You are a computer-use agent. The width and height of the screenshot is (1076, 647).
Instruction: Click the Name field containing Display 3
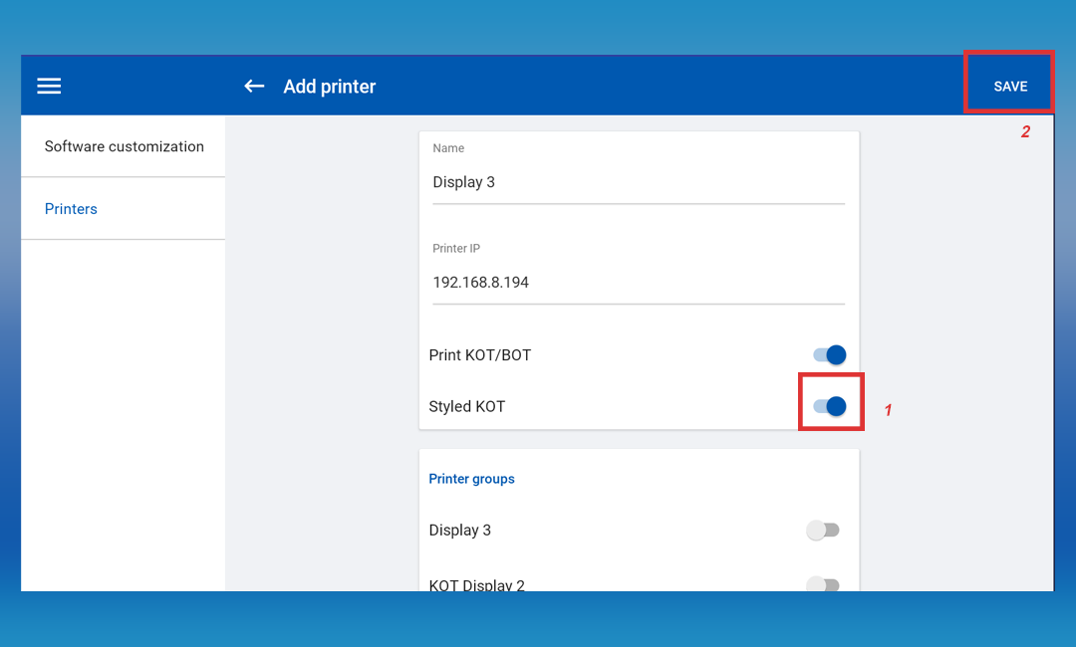638,183
